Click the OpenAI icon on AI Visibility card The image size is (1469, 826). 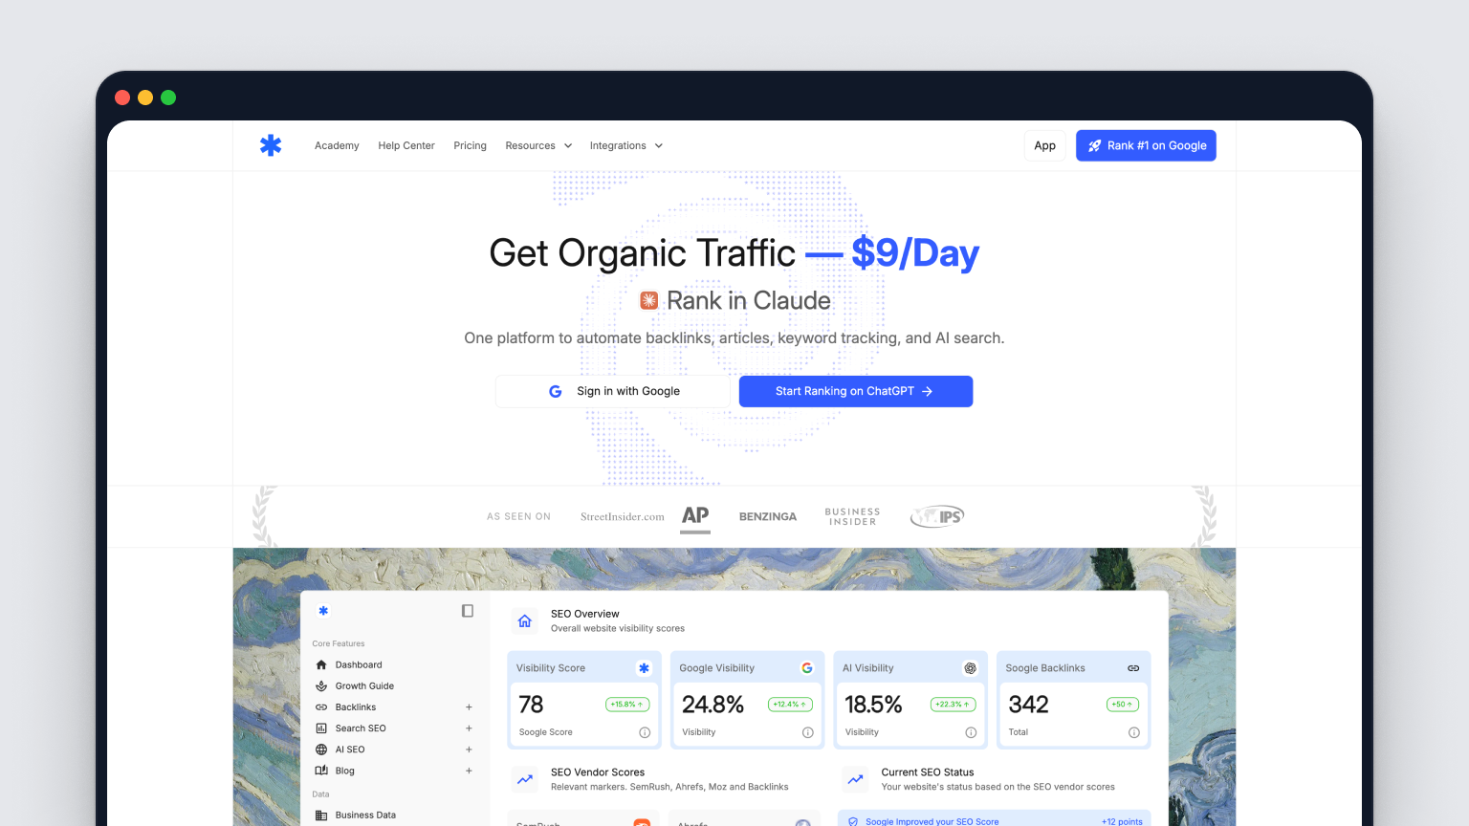[x=970, y=667]
